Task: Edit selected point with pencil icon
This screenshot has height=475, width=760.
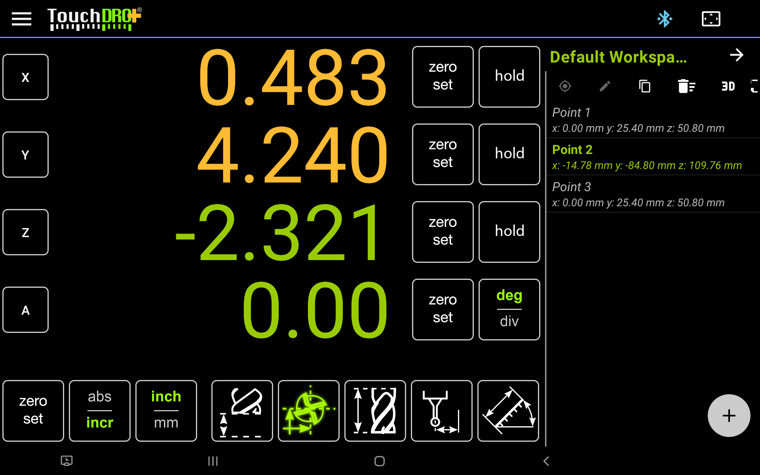Action: pos(605,86)
